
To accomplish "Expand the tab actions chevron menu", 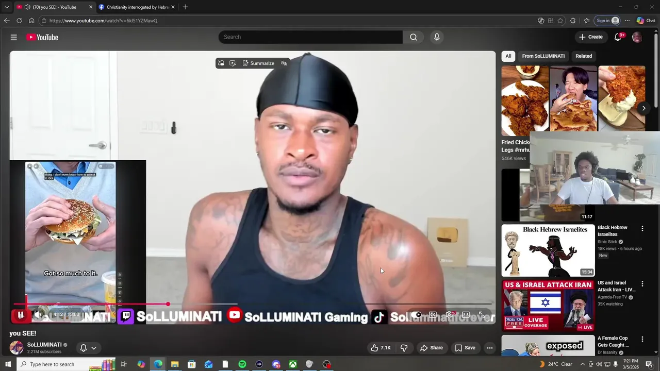I will click(7, 7).
